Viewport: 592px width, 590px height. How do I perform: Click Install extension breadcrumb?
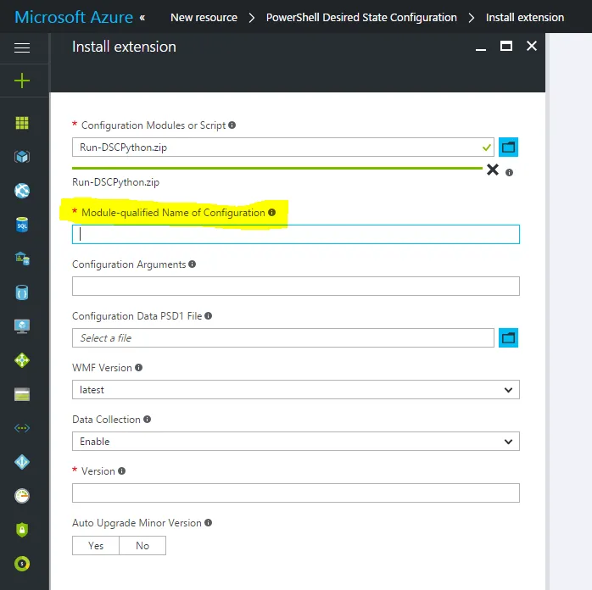pyautogui.click(x=525, y=17)
